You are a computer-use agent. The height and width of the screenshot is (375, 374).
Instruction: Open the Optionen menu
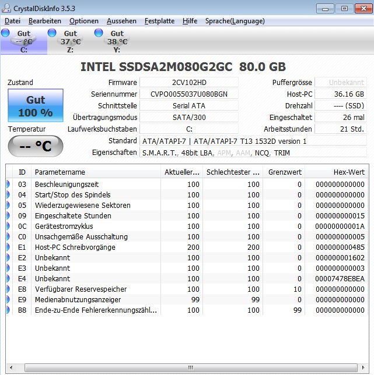[x=84, y=21]
